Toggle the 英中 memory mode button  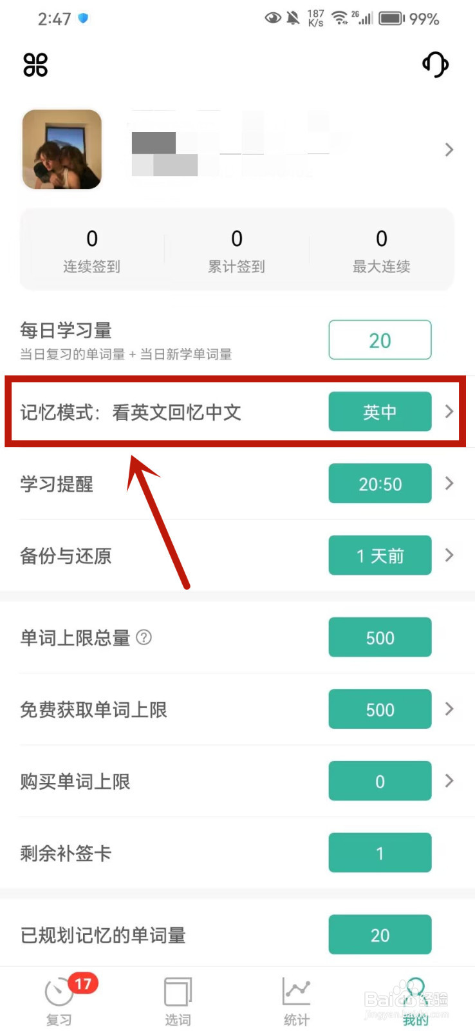click(x=380, y=411)
